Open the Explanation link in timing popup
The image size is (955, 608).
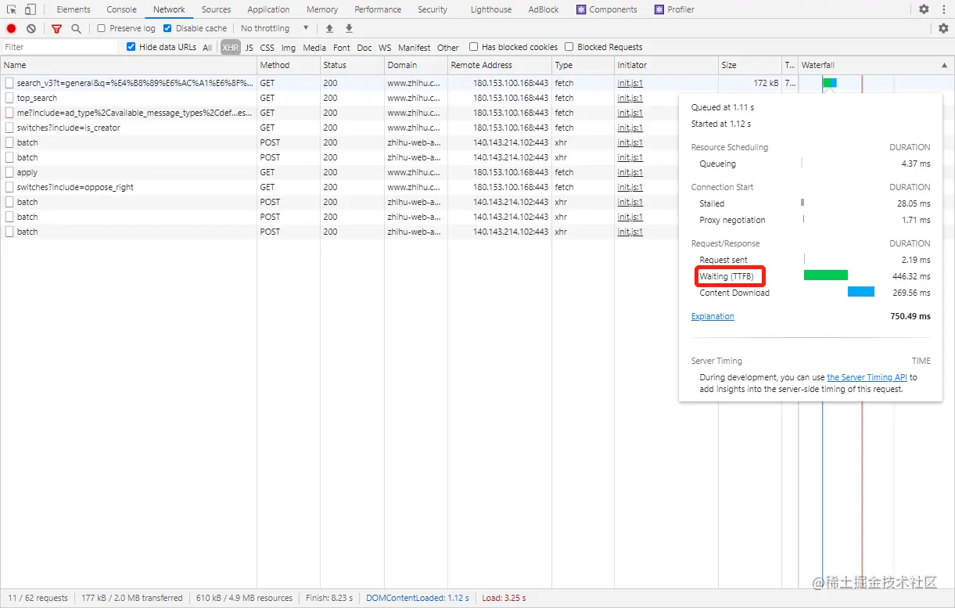click(713, 316)
